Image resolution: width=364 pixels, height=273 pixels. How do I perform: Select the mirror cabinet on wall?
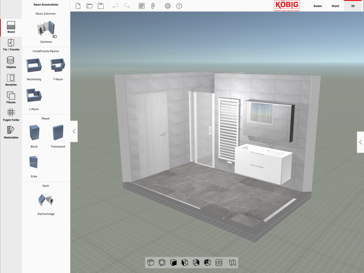pyautogui.click(x=269, y=120)
